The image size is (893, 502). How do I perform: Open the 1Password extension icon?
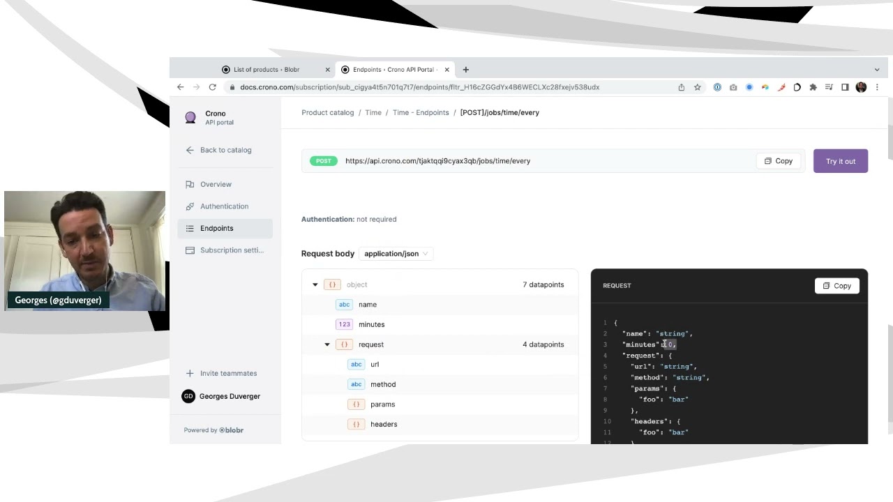point(717,87)
